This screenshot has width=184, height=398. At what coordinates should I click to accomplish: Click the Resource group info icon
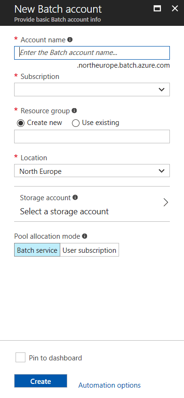click(x=74, y=111)
